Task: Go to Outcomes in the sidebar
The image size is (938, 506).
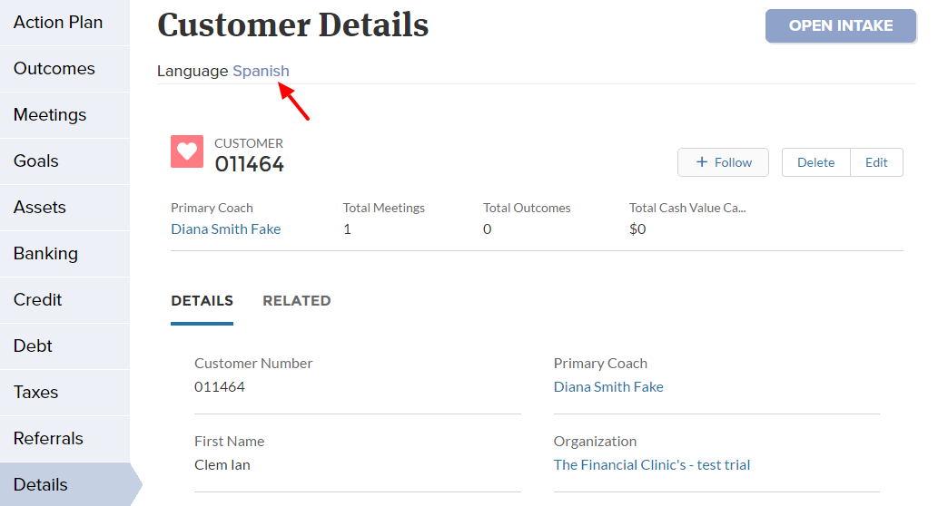Action: 64,69
